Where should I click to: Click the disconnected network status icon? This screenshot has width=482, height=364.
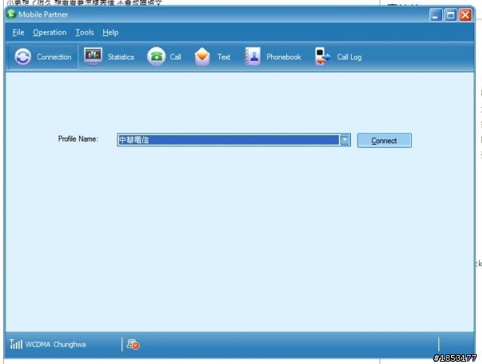tap(133, 344)
